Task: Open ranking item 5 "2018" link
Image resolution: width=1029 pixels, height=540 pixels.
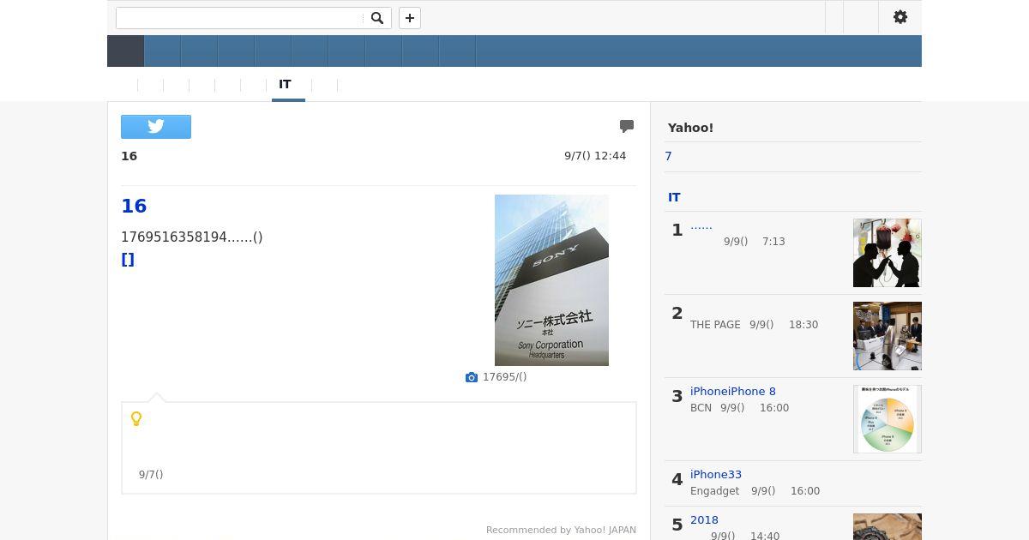Action: (x=704, y=520)
